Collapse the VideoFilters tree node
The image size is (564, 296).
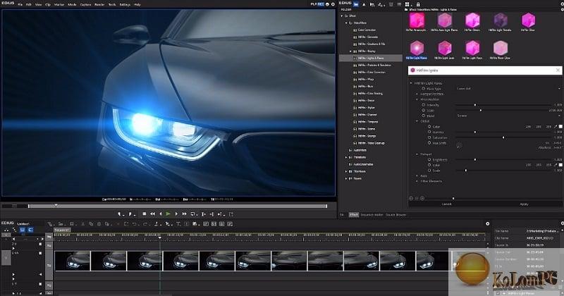coord(346,23)
